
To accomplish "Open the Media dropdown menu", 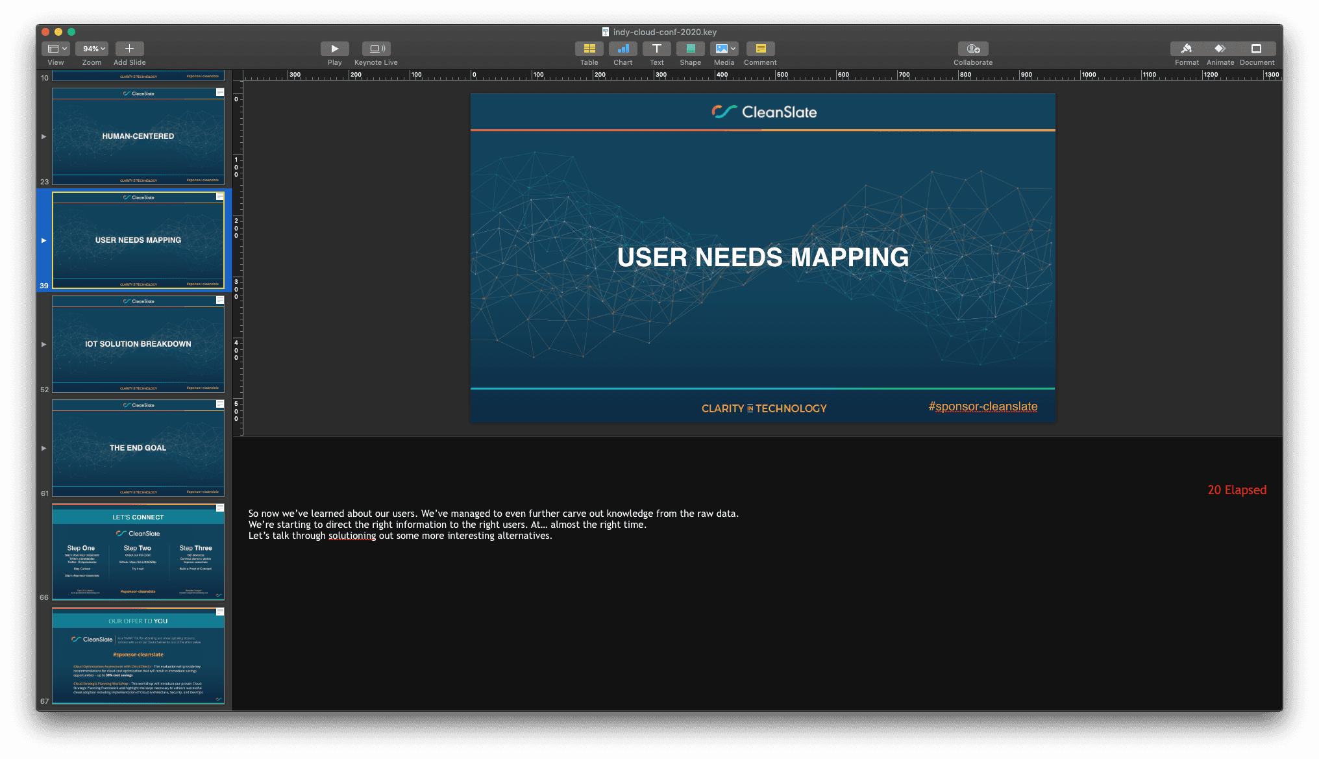I will tap(724, 49).
